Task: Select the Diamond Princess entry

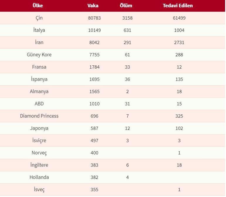Action: coord(39,116)
